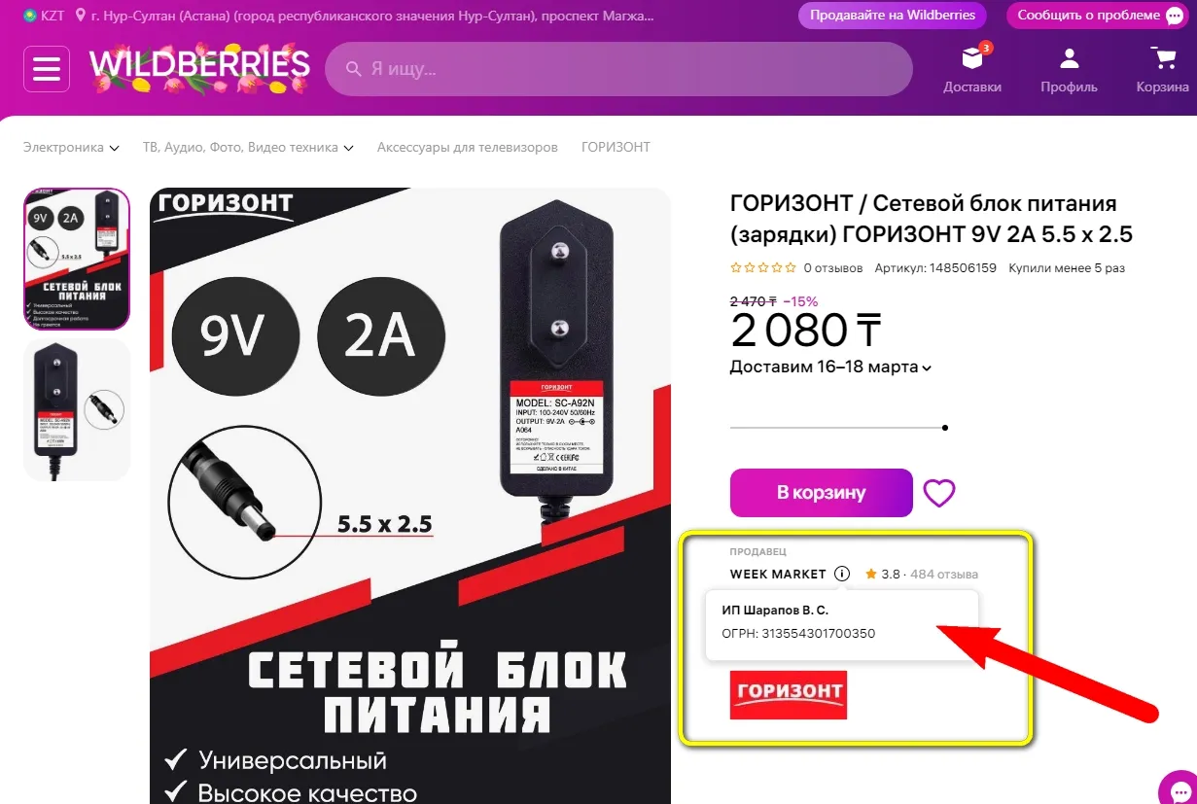The width and height of the screenshot is (1197, 804).
Task: Click the Wildberries logo
Action: coord(199,68)
